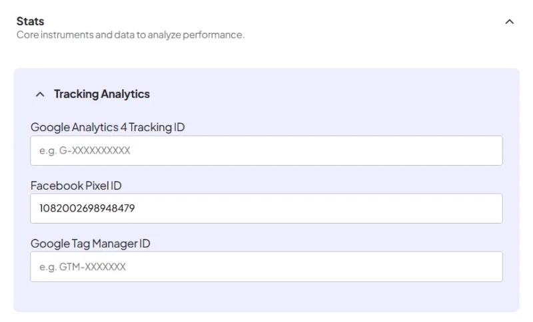Click the Google Tag Manager ID label
Screen dimensions: 533x322
90,243
